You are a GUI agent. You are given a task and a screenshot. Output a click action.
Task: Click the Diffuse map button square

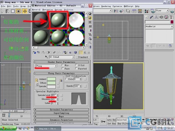[x=58, y=83]
